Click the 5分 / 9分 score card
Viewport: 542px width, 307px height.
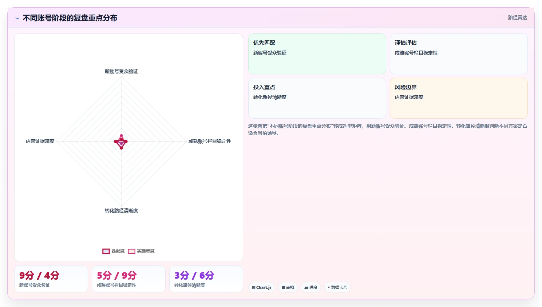coord(128,279)
